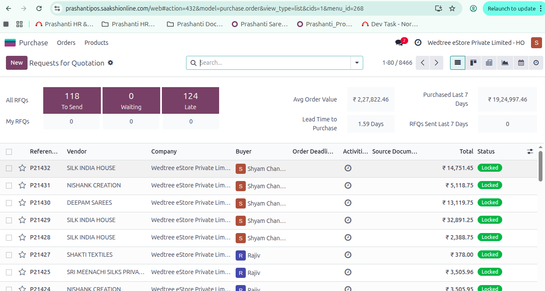Open the Discuss messages icon
Screen dimensions: 545x291
(x=399, y=43)
